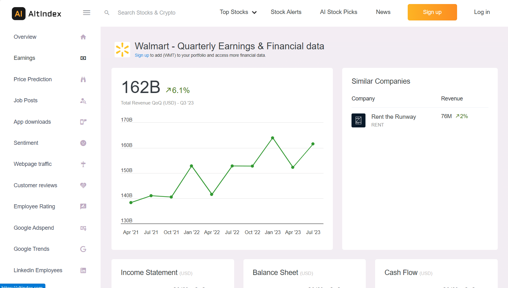Open the Top Stocks dropdown
The image size is (508, 288).
[238, 12]
